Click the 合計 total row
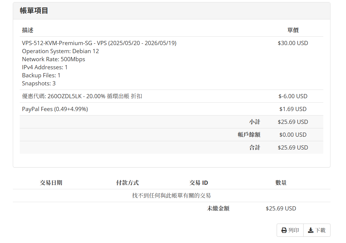 (x=255, y=147)
